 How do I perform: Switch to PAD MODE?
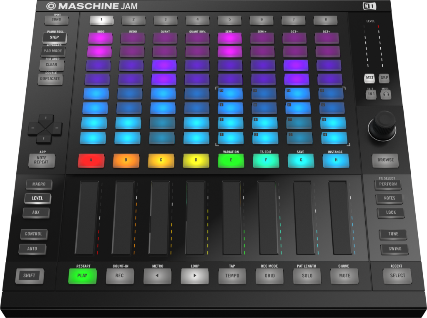pos(53,51)
